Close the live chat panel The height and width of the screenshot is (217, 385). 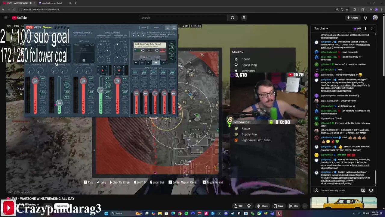(372, 29)
